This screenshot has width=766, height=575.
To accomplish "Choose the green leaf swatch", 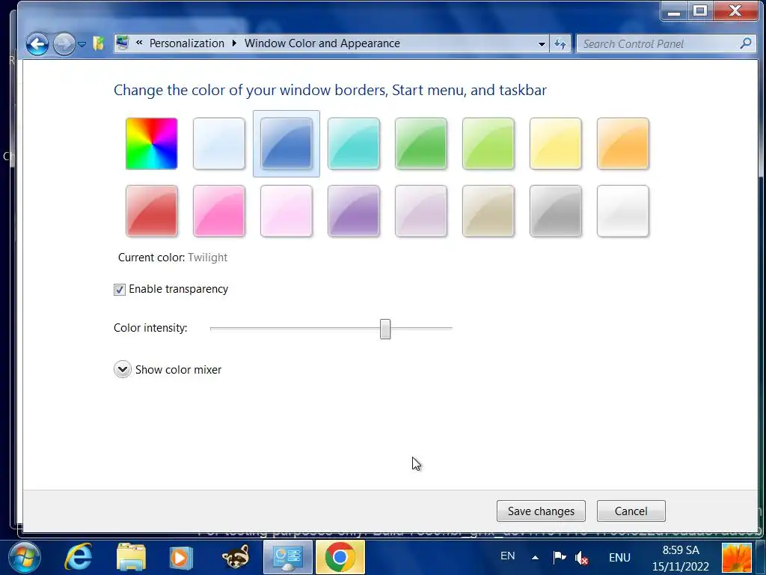I will pos(421,144).
